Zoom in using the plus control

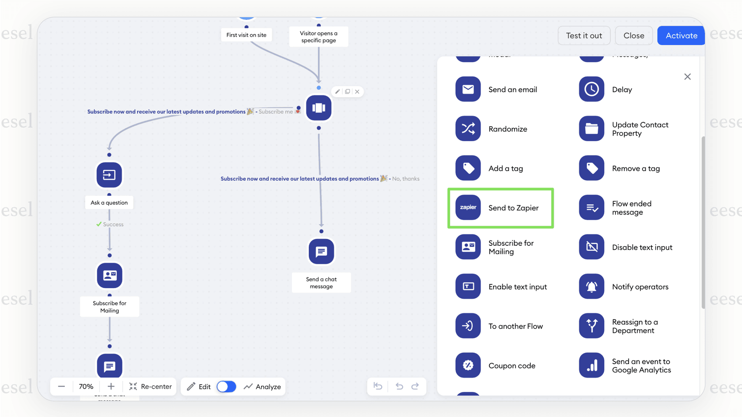[x=111, y=386]
